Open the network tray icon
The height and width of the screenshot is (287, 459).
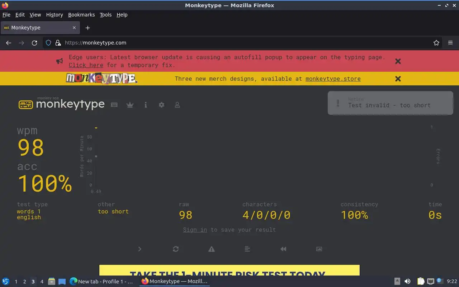431,281
